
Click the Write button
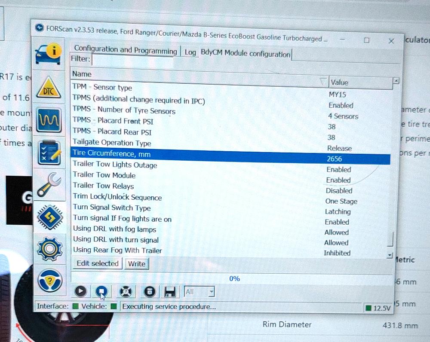pyautogui.click(x=137, y=264)
